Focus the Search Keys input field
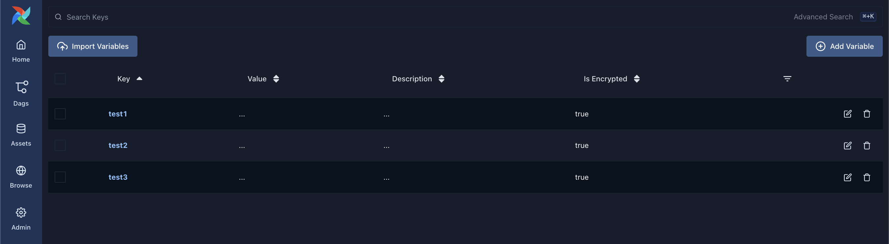889x244 pixels. (x=414, y=17)
